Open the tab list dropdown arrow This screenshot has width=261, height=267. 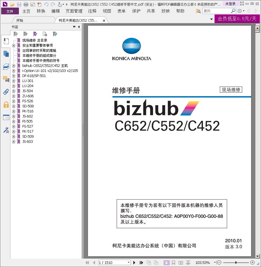211,19
